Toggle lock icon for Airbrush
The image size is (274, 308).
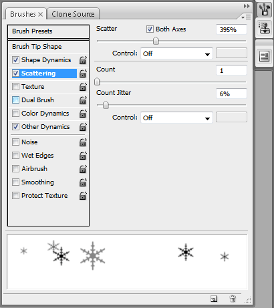pos(83,169)
